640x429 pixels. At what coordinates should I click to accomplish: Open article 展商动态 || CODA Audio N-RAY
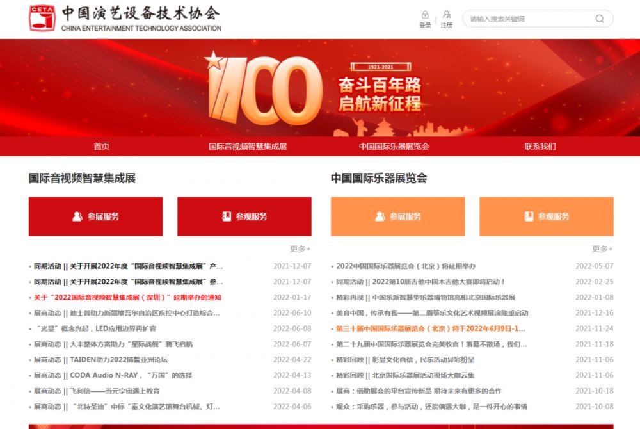pos(113,375)
